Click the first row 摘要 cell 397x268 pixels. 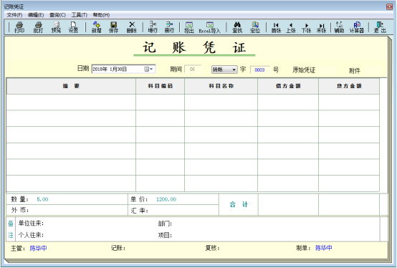(71, 102)
